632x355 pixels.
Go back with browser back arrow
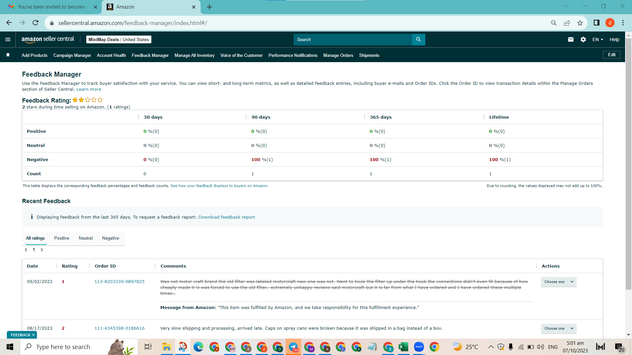(x=9, y=23)
